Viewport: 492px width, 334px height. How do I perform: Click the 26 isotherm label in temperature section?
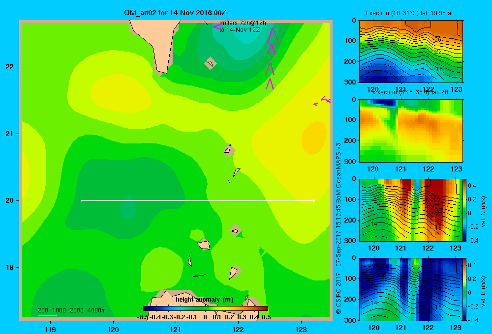pyautogui.click(x=438, y=40)
